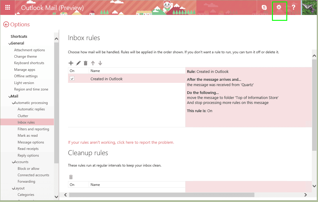Open Automatic replies settings
This screenshot has height=202, width=318.
pyautogui.click(x=31, y=109)
